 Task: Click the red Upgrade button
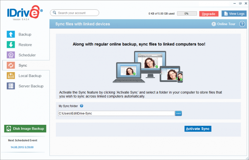(209, 14)
